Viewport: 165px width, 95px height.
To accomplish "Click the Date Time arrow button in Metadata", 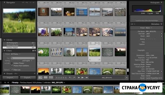I will [x=162, y=71].
